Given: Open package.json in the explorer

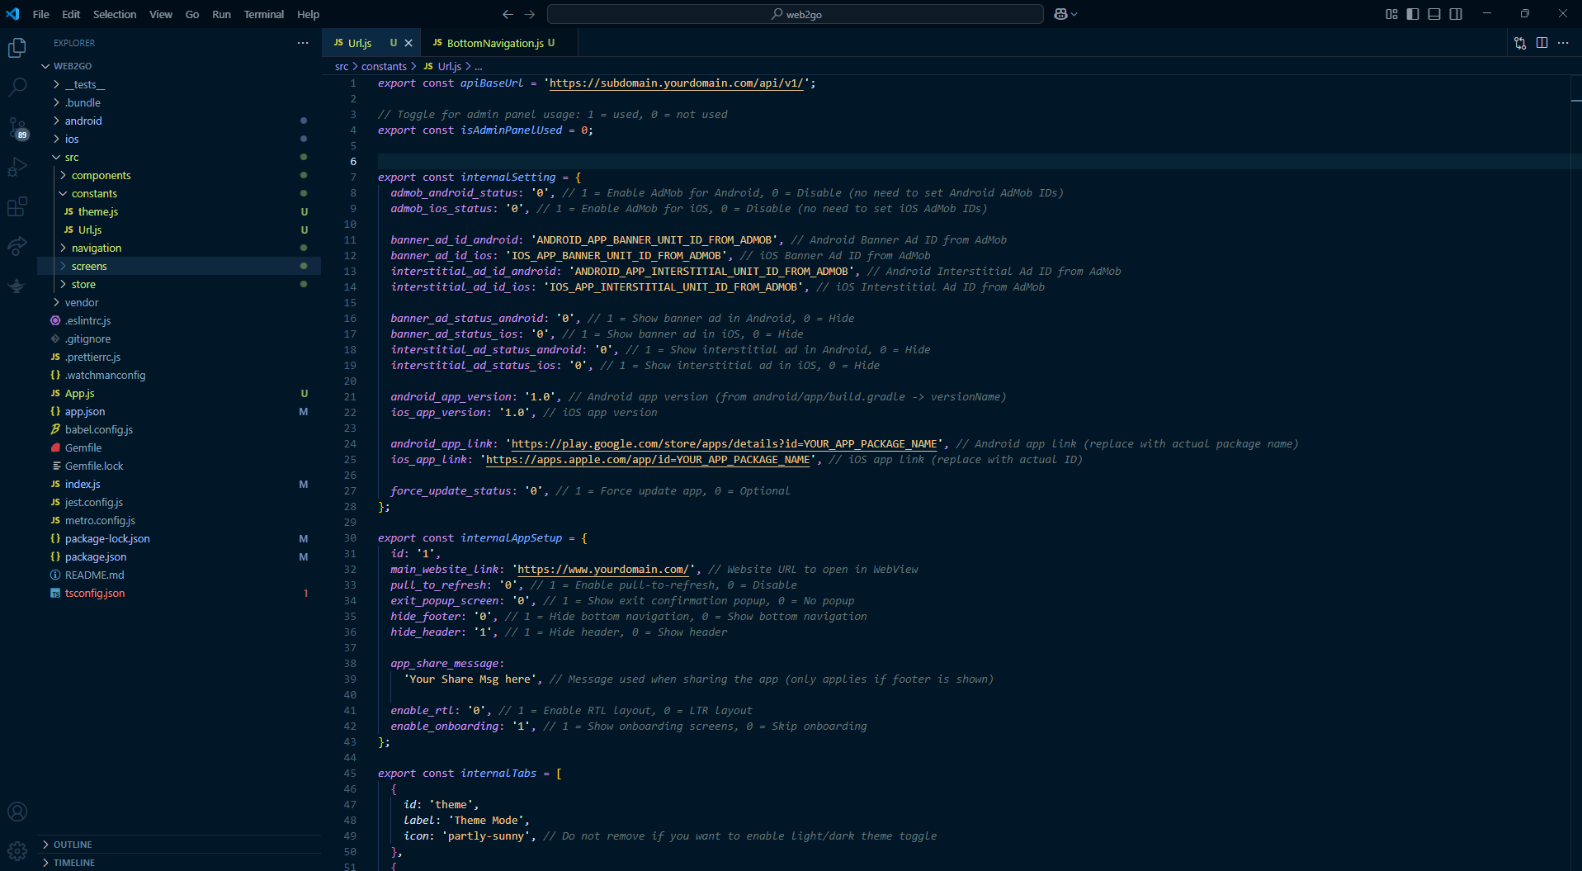Looking at the screenshot, I should [x=96, y=556].
